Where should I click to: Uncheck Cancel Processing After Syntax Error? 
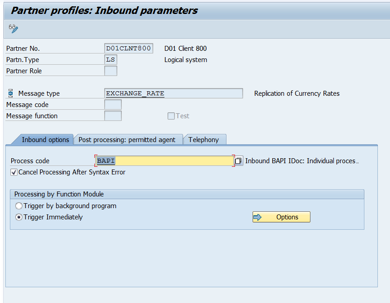(13, 172)
